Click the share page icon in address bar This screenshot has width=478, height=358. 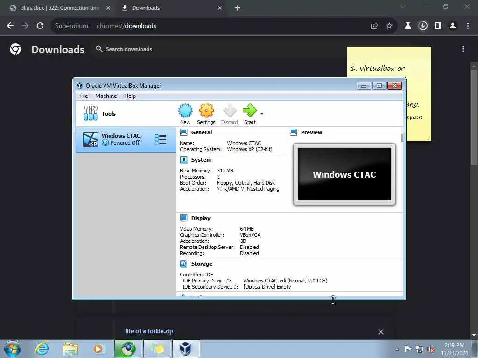[x=374, y=26]
